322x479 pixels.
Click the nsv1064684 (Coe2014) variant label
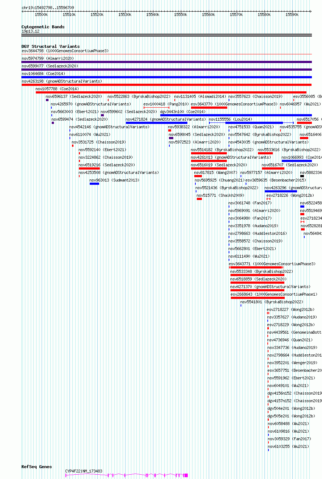tap(43, 74)
